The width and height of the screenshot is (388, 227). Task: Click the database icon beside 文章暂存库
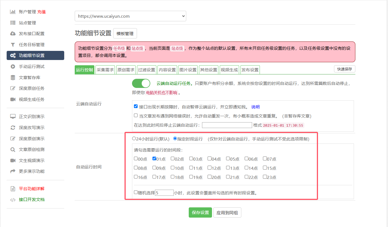(13, 78)
